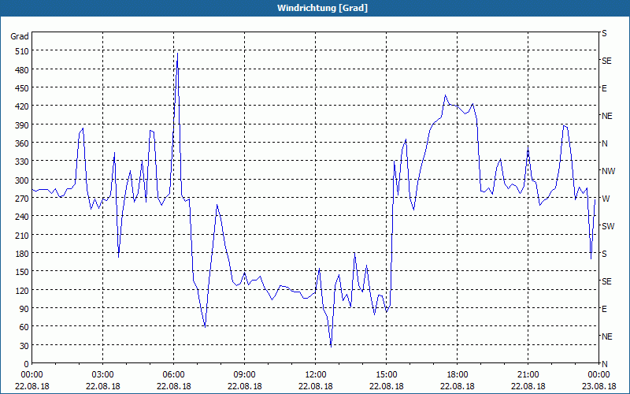Click the blue line's lowest dip after 12:00
The width and height of the screenshot is (630, 394).
(x=331, y=347)
